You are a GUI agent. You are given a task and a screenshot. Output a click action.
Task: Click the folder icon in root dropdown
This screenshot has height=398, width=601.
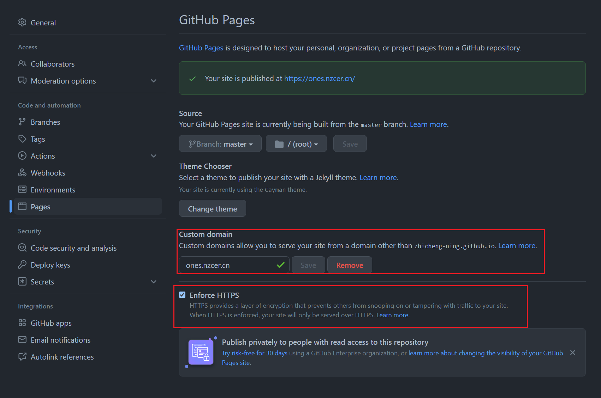click(279, 144)
